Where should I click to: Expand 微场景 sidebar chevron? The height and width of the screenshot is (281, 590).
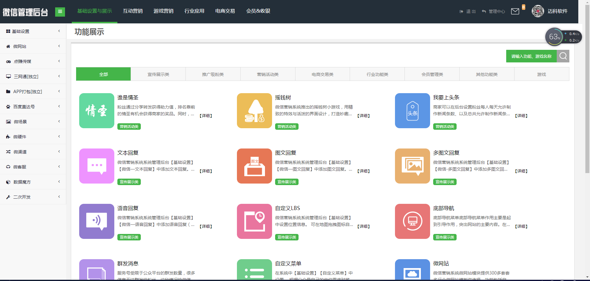(59, 121)
